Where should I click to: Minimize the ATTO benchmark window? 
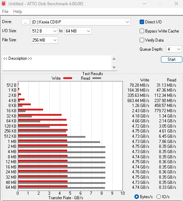coord(145,3)
